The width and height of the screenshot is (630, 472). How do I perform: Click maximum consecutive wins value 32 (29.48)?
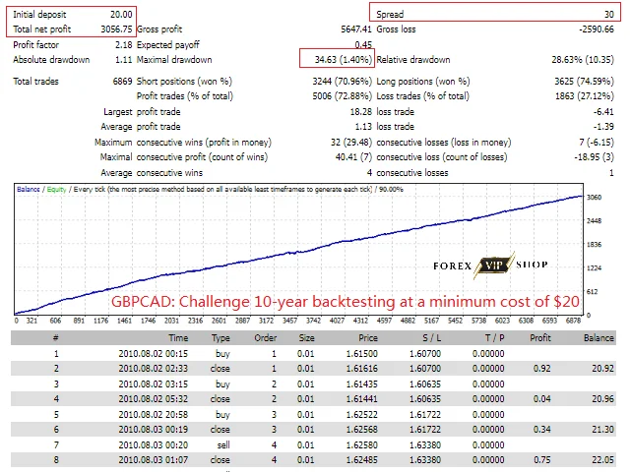[x=351, y=143]
